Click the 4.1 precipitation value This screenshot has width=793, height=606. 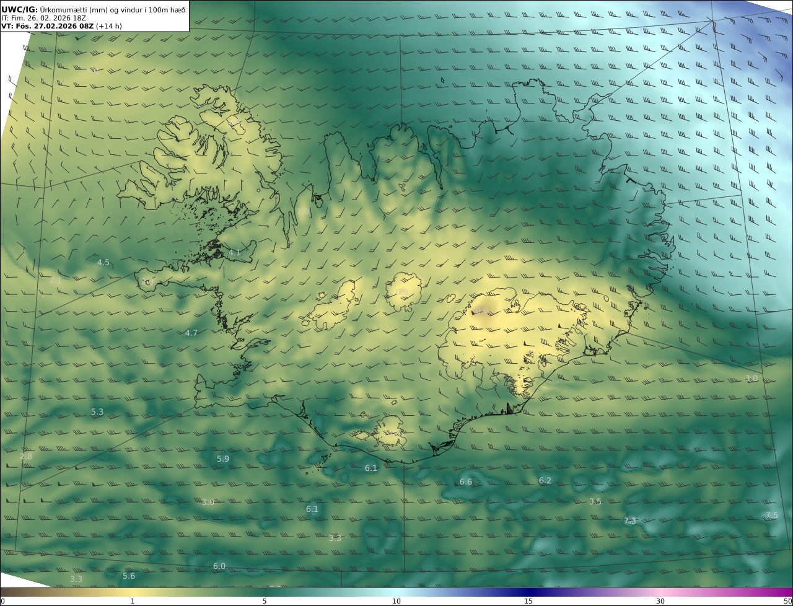[x=235, y=253]
